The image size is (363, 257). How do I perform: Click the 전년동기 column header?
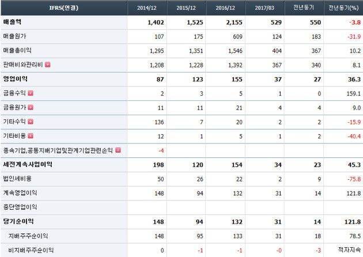pyautogui.click(x=304, y=7)
